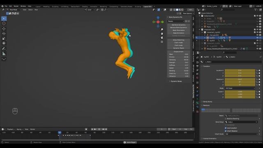Click the jump to start playback icon

[x=92, y=129]
